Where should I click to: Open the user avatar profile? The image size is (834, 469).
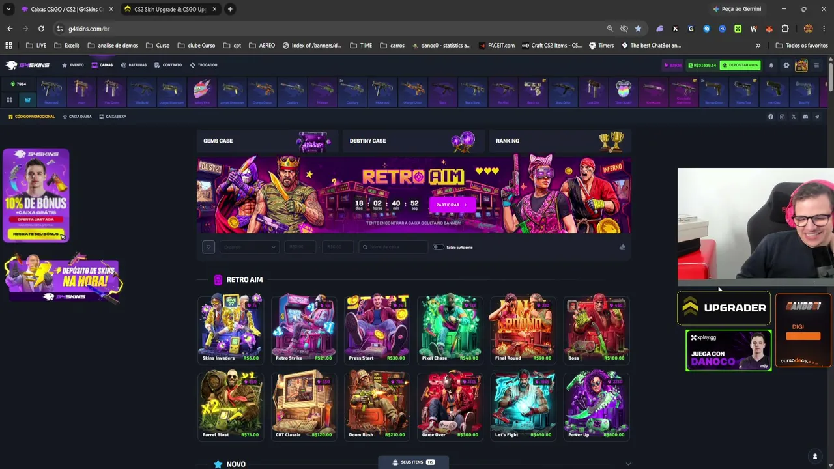[801, 65]
